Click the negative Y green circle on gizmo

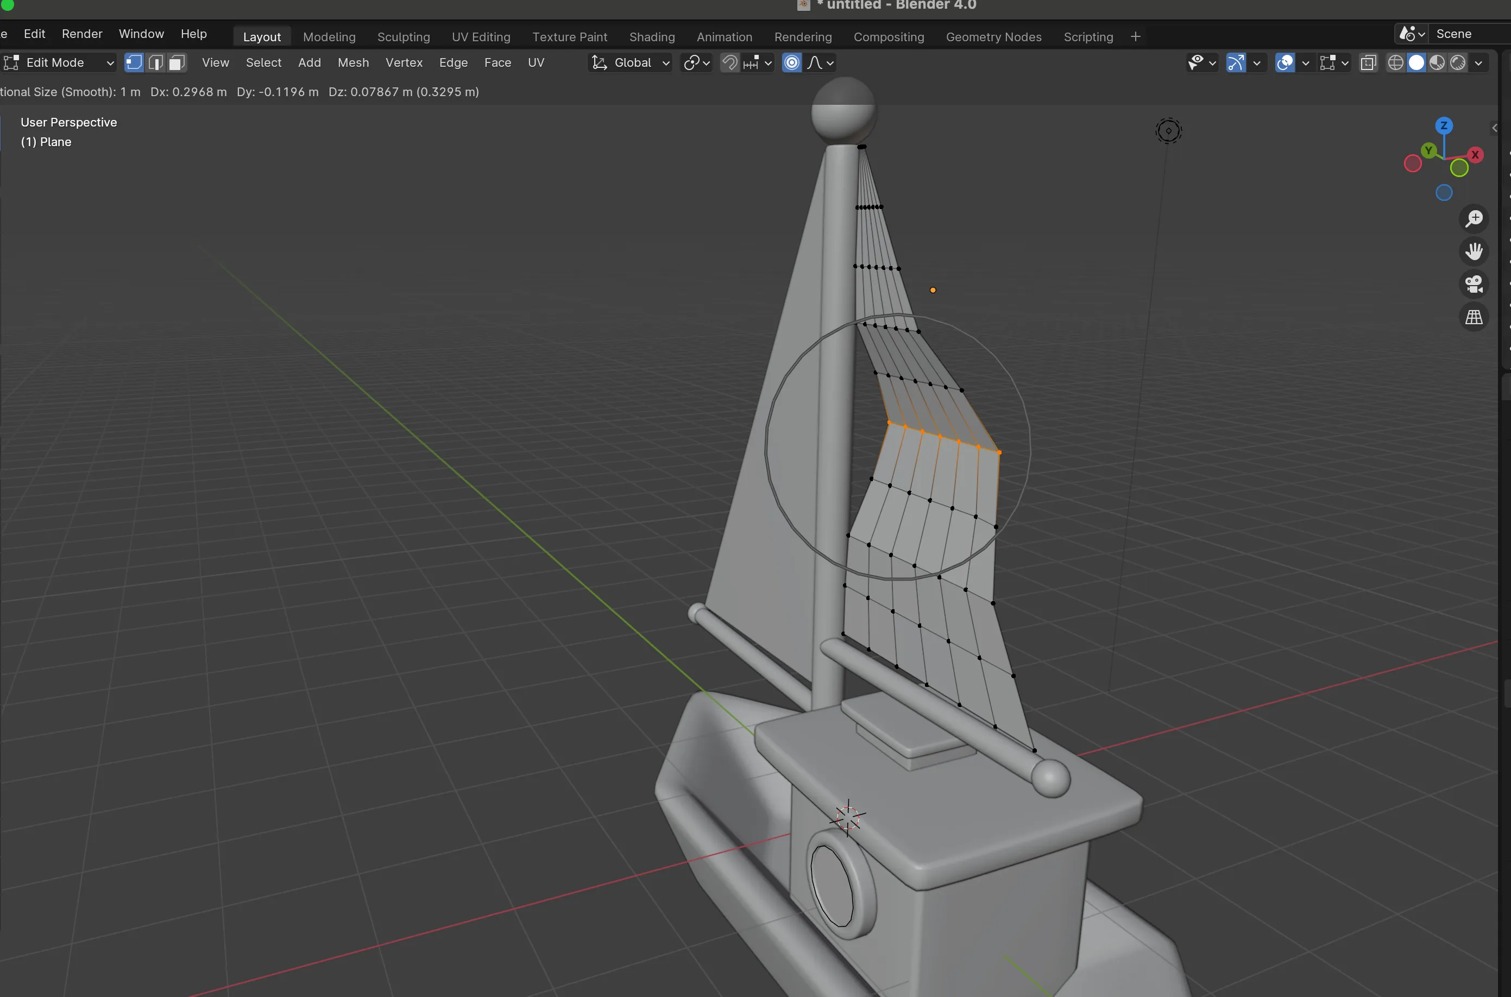1459,168
